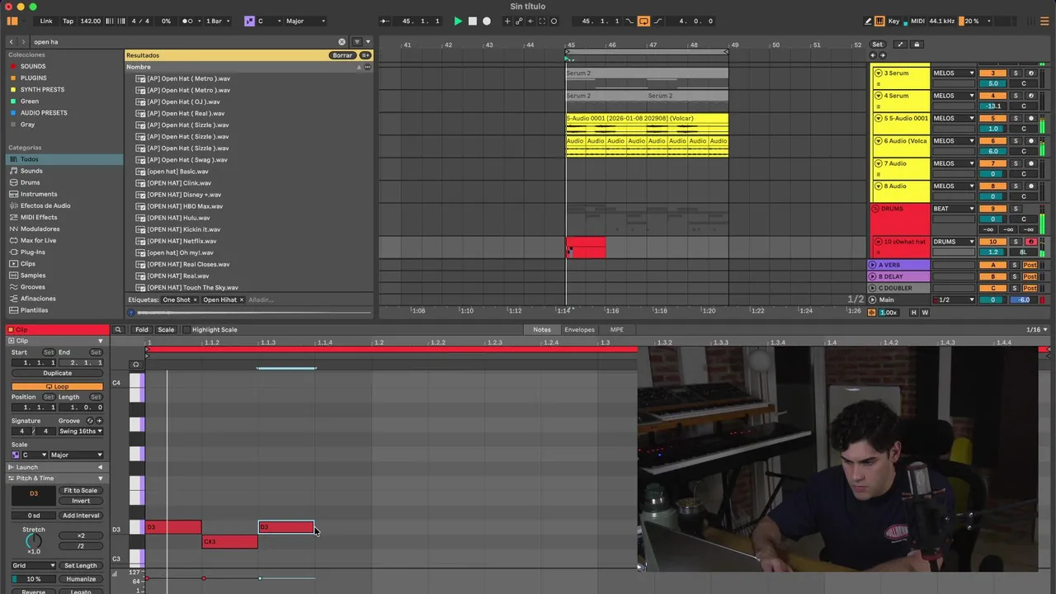The width and height of the screenshot is (1056, 594).
Task: Arm the 5-Audio 0001 track for recording
Action: point(1030,118)
